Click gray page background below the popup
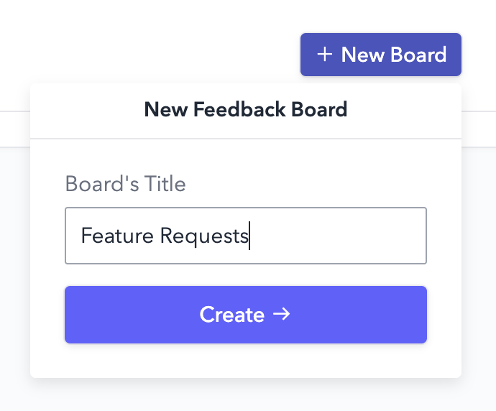This screenshot has height=411, width=496. pyautogui.click(x=246, y=396)
